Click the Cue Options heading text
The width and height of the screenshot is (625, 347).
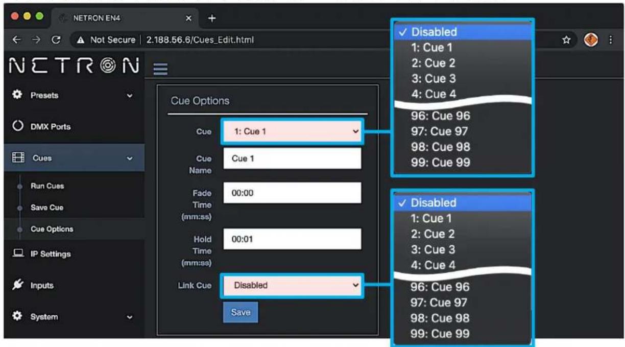(200, 101)
